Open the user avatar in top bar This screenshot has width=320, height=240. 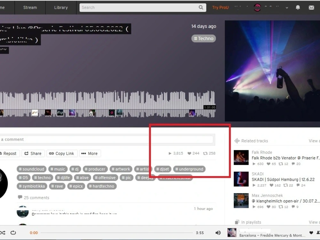tap(257, 8)
